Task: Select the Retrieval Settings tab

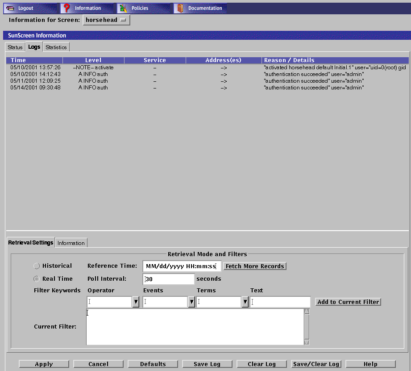Action: point(31,242)
